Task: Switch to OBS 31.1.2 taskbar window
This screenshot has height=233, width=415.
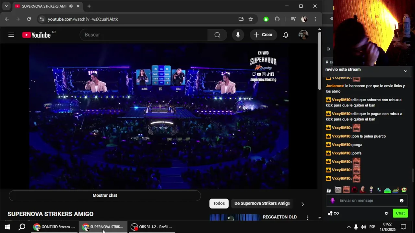Action: [x=152, y=227]
